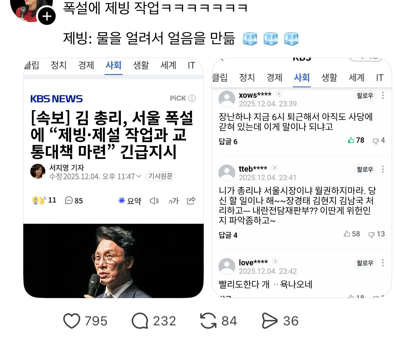
Task: Tap the speaker read-aloud icon
Action: click(154, 201)
